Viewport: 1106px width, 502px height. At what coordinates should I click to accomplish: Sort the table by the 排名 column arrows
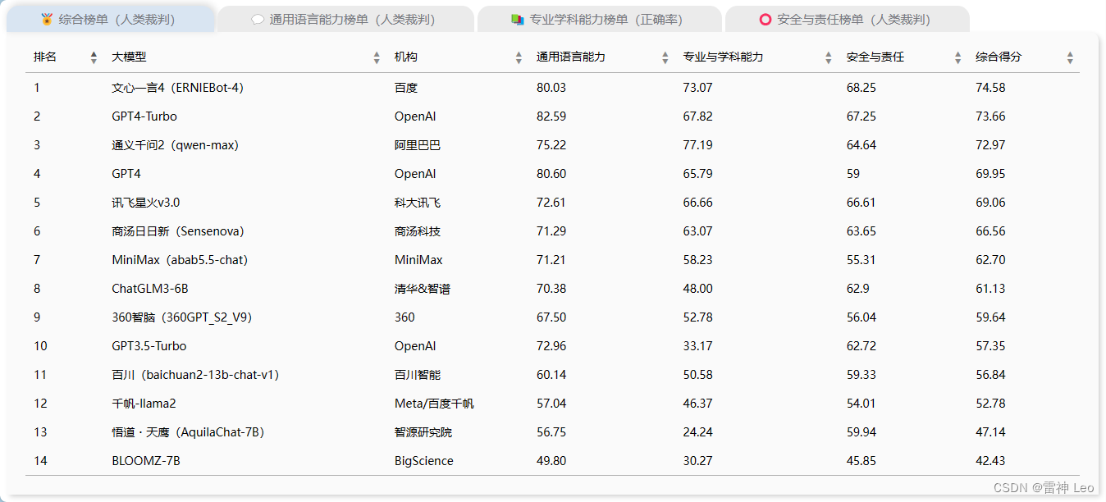pyautogui.click(x=94, y=57)
